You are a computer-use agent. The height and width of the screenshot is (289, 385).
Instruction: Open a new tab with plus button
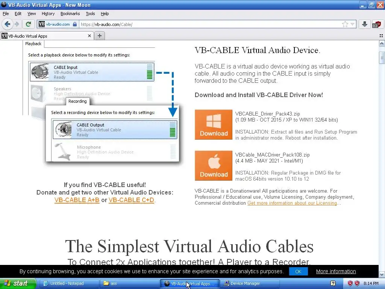tap(99, 36)
